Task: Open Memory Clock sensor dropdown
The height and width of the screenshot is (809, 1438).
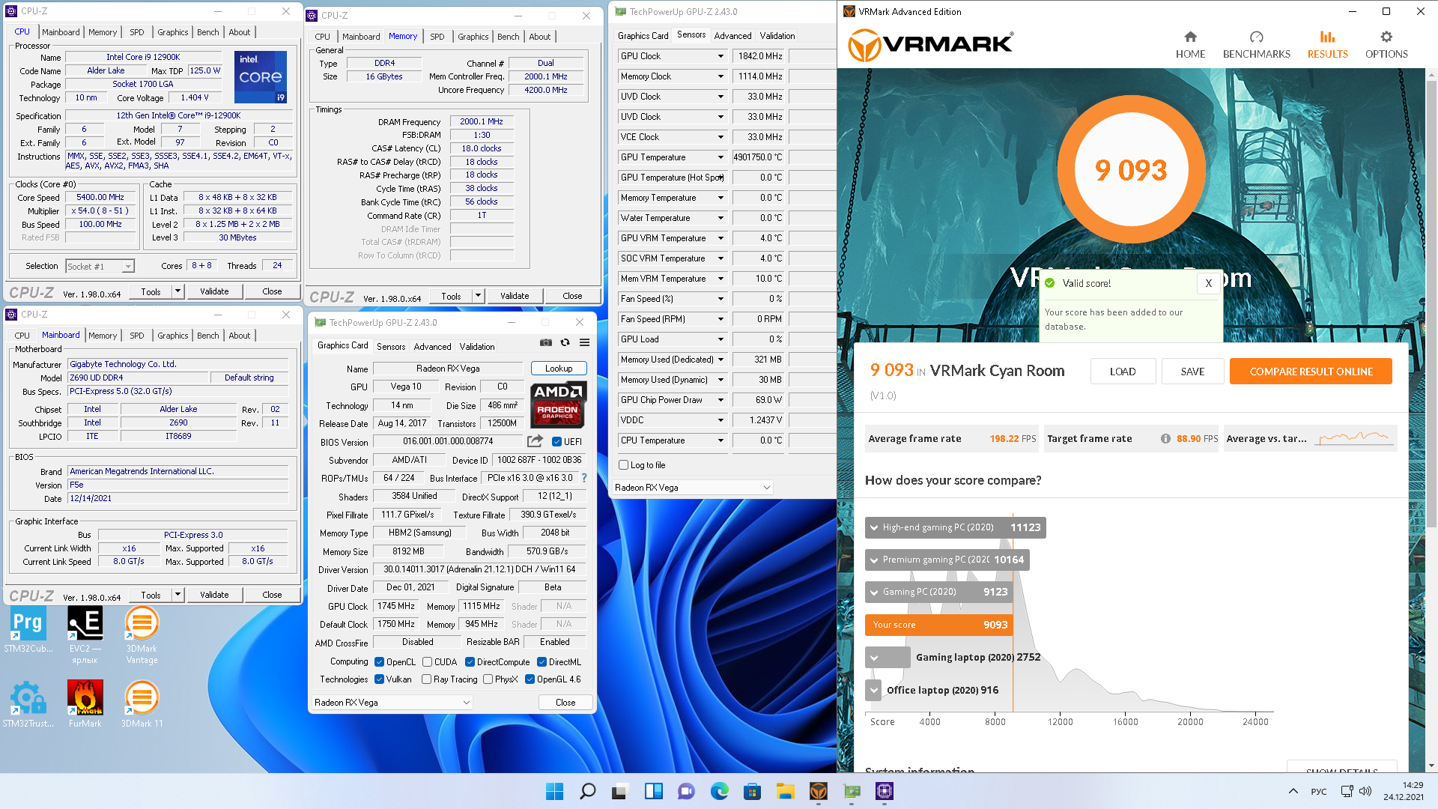Action: pos(720,76)
